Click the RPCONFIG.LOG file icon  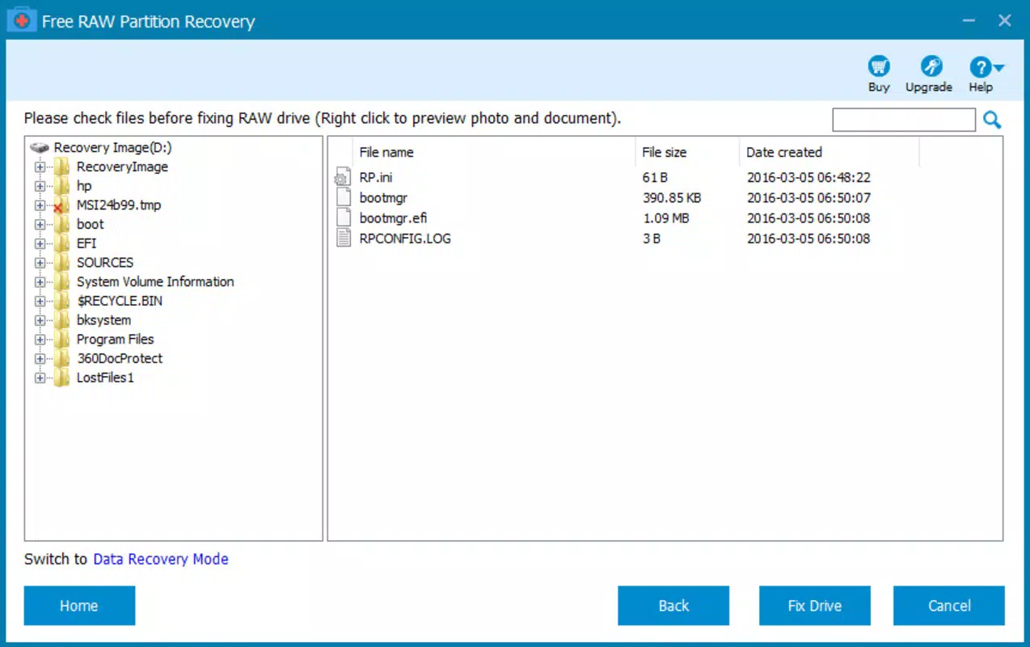point(344,239)
